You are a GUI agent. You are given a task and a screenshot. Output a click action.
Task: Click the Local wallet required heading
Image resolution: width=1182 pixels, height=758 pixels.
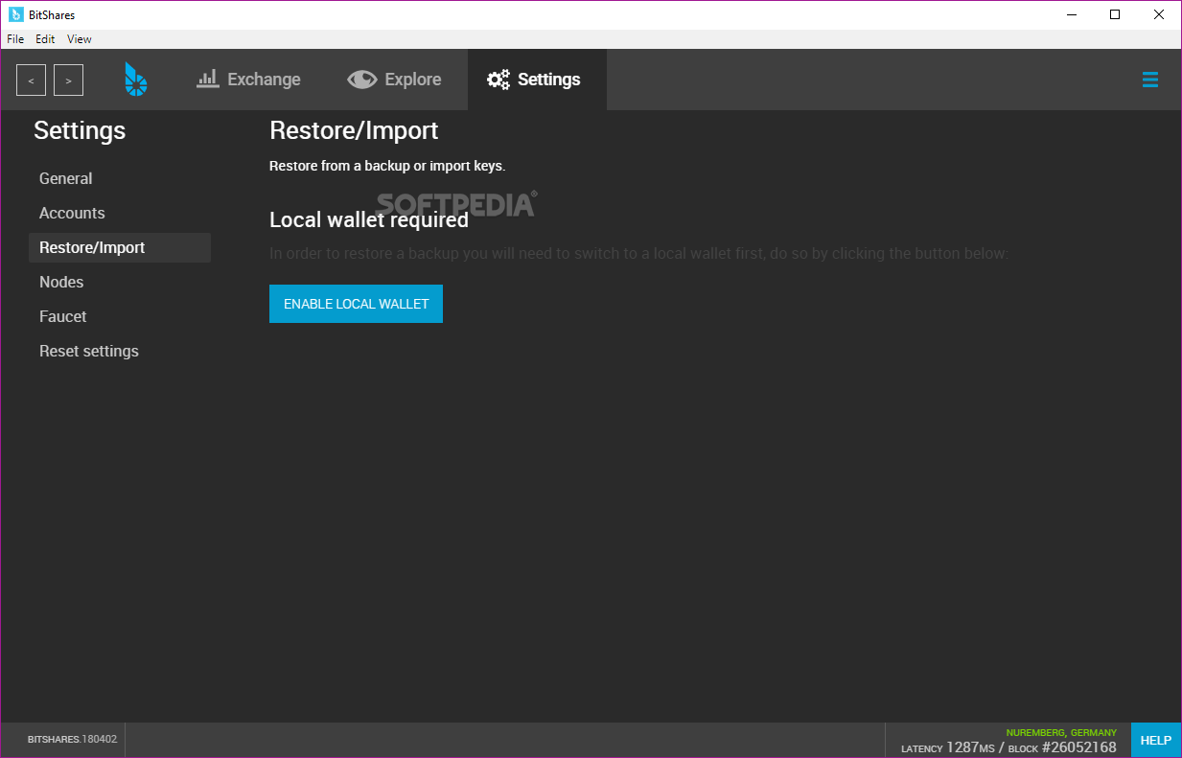pos(369,219)
